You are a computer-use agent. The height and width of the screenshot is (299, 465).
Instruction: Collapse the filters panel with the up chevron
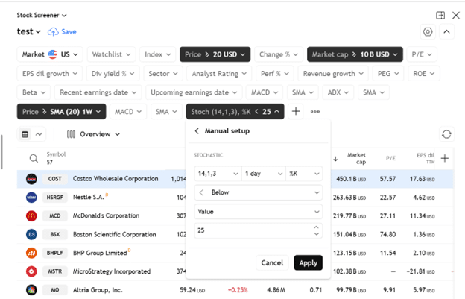[446, 32]
